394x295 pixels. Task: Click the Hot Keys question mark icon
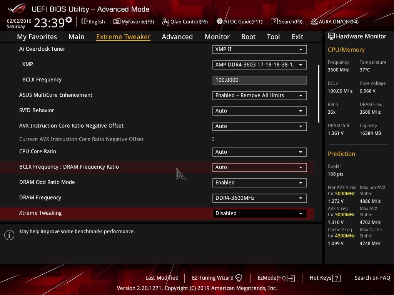click(336, 278)
